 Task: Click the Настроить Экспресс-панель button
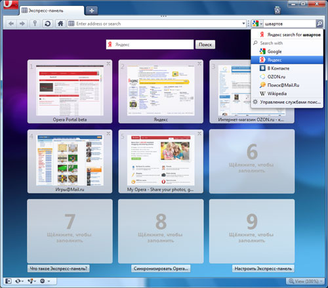pyautogui.click(x=263, y=268)
